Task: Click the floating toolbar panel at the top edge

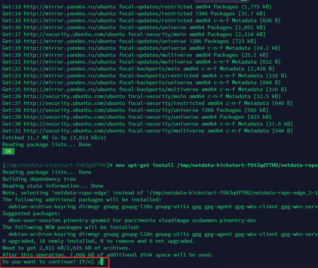Action: (x=222, y=1)
